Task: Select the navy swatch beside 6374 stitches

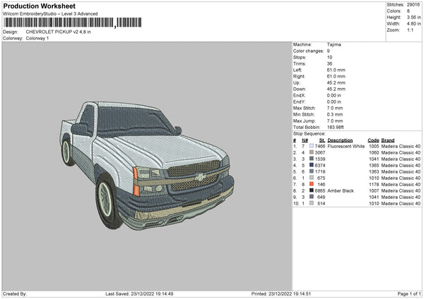Action: pyautogui.click(x=312, y=165)
